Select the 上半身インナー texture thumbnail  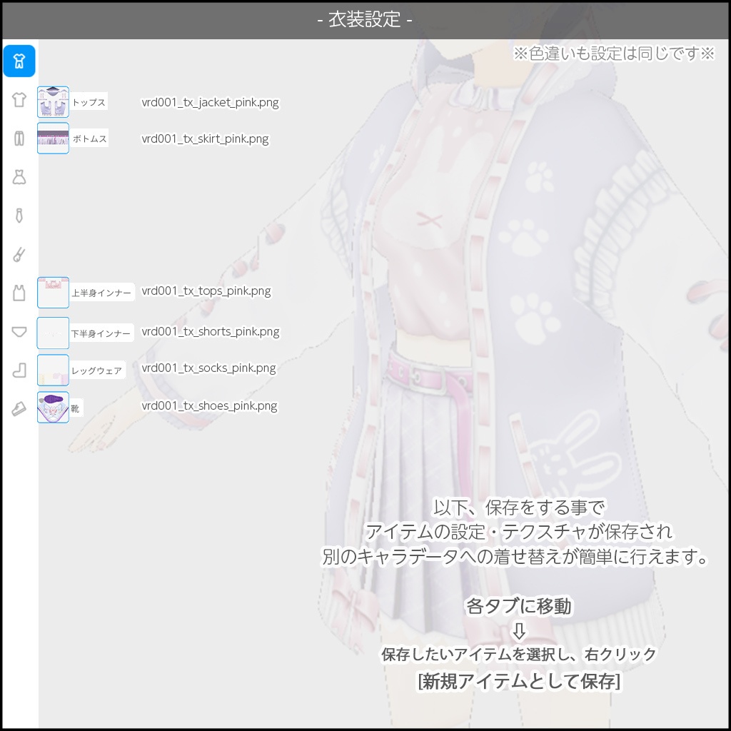click(x=53, y=292)
